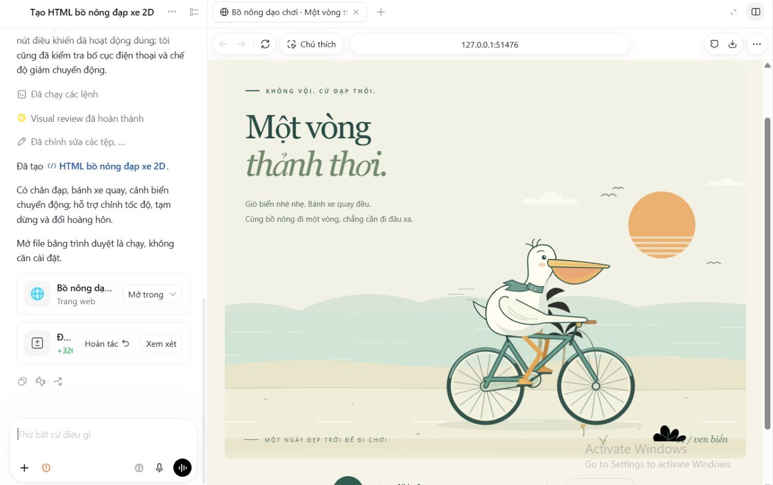773x485 pixels.
Task: Click the brain icon in composer
Action: click(139, 467)
